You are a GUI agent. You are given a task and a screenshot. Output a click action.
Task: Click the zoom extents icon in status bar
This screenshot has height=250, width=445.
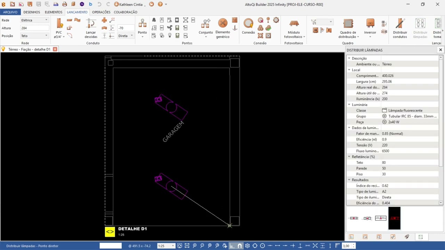coord(187,246)
